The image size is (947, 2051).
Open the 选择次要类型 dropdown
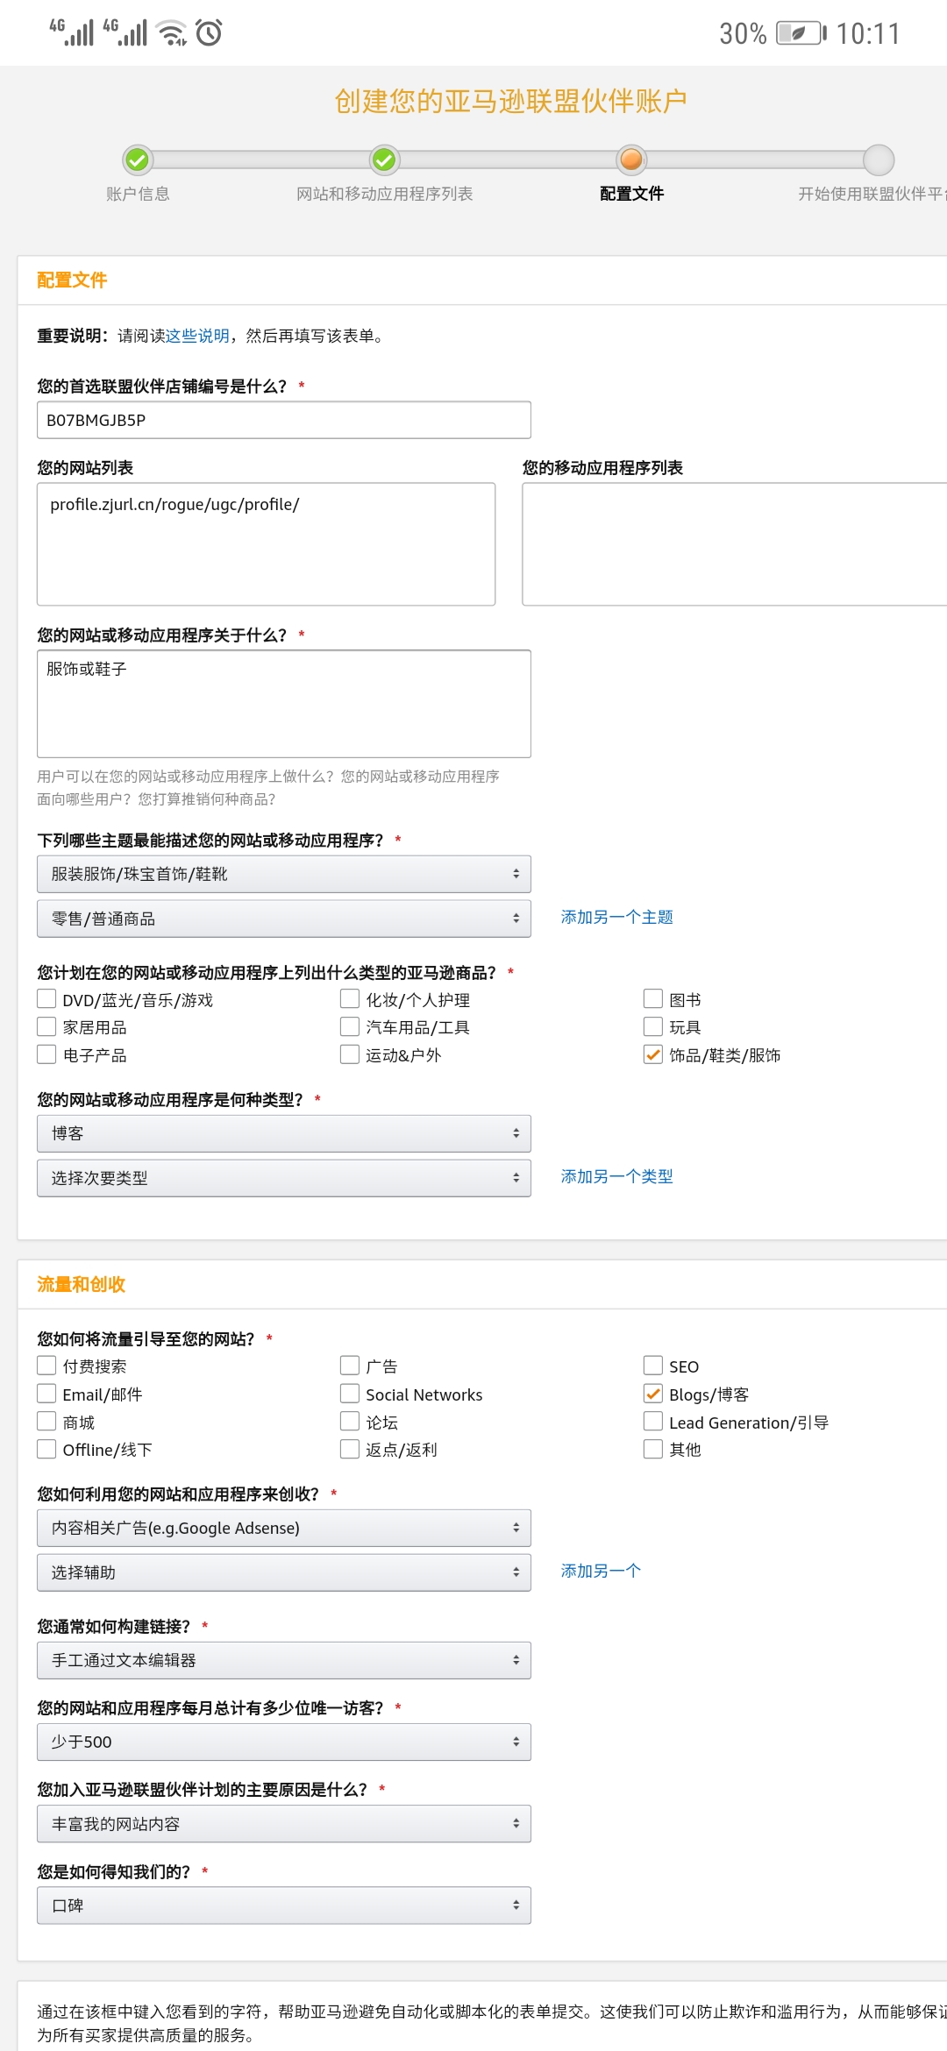(x=284, y=1178)
